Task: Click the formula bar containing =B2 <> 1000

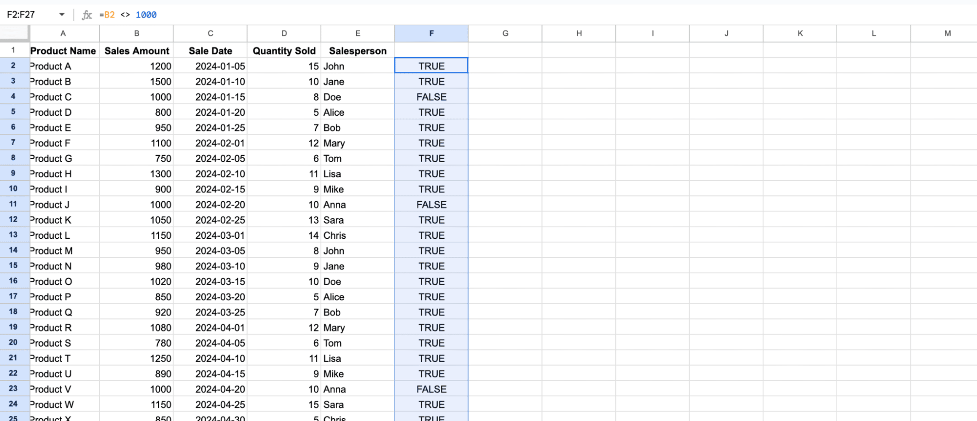Action: pos(535,15)
